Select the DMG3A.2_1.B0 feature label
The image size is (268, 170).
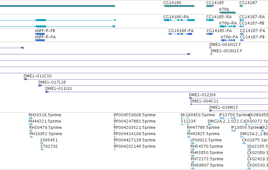click(254, 134)
